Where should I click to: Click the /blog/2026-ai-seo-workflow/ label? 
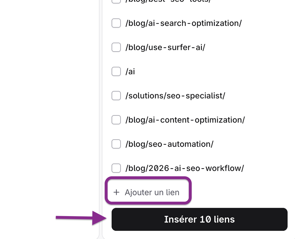[x=185, y=168]
